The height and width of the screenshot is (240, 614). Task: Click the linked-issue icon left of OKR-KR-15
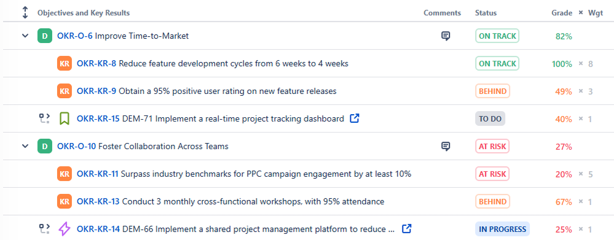44,118
